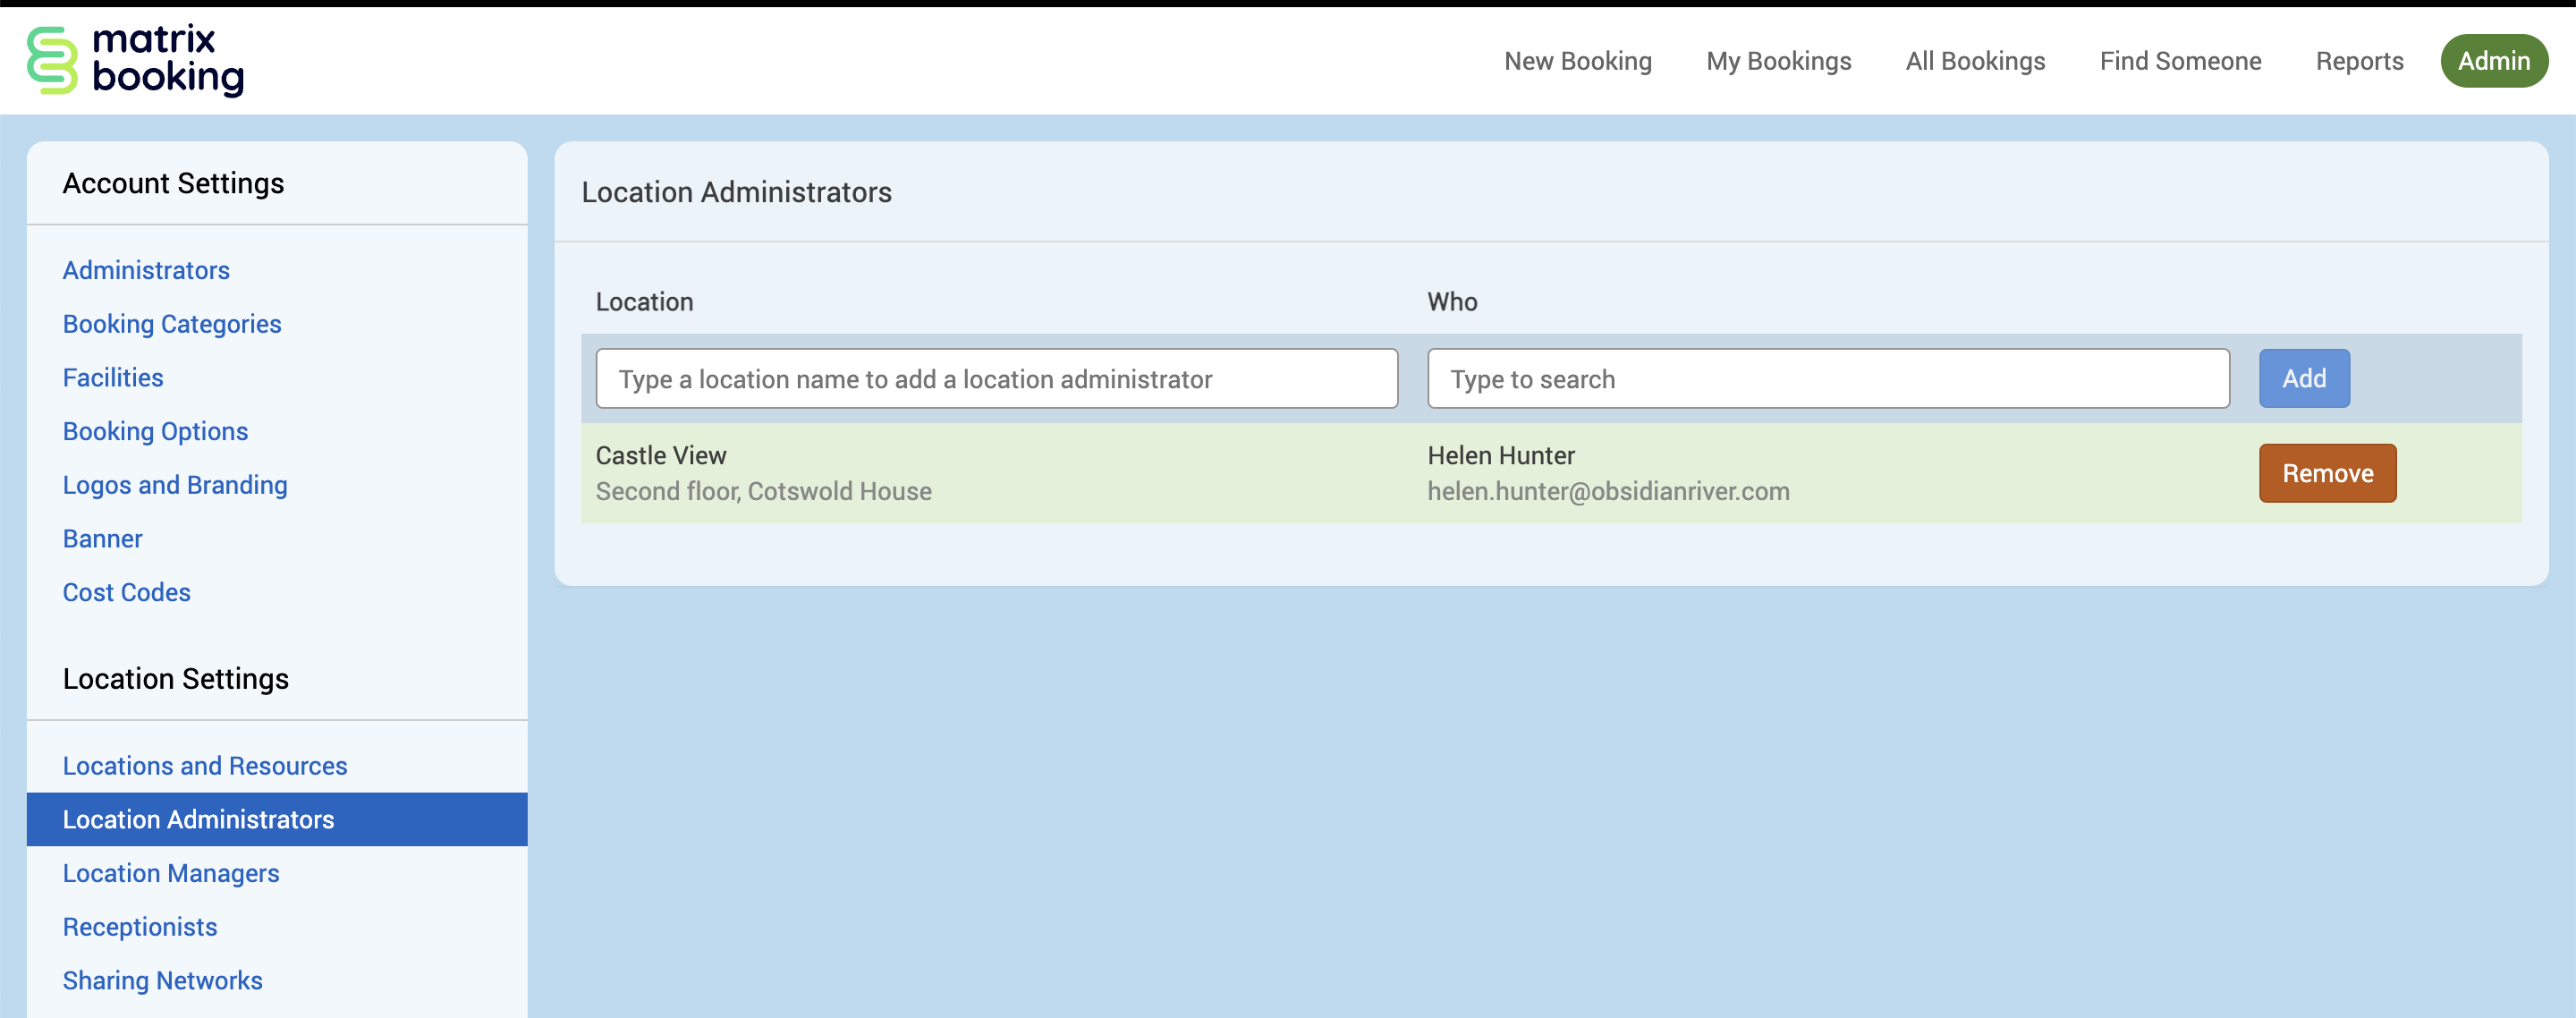This screenshot has height=1018, width=2576.
Task: Select Location Managers in sidebar
Action: point(171,873)
